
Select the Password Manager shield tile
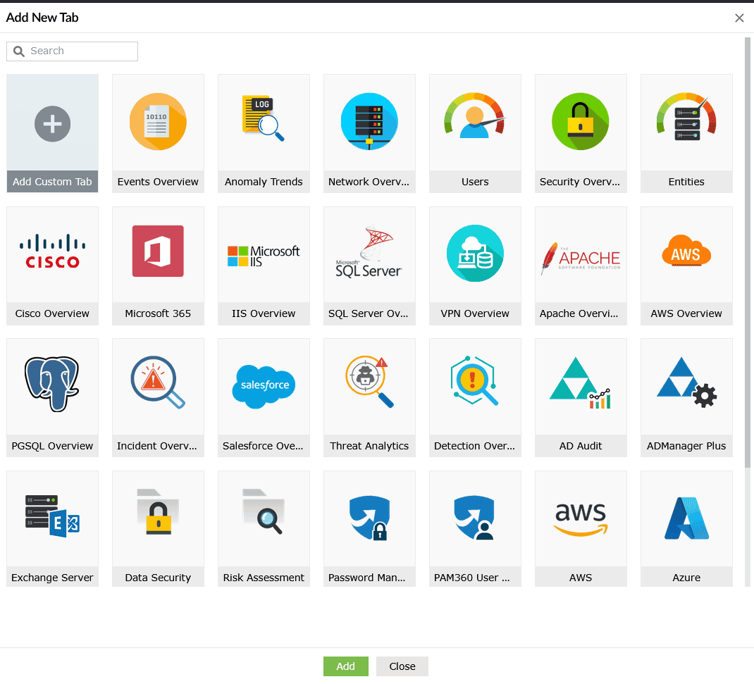point(369,529)
